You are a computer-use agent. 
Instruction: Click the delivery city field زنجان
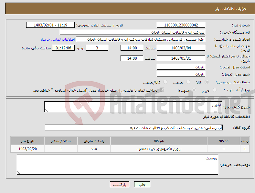181,74
